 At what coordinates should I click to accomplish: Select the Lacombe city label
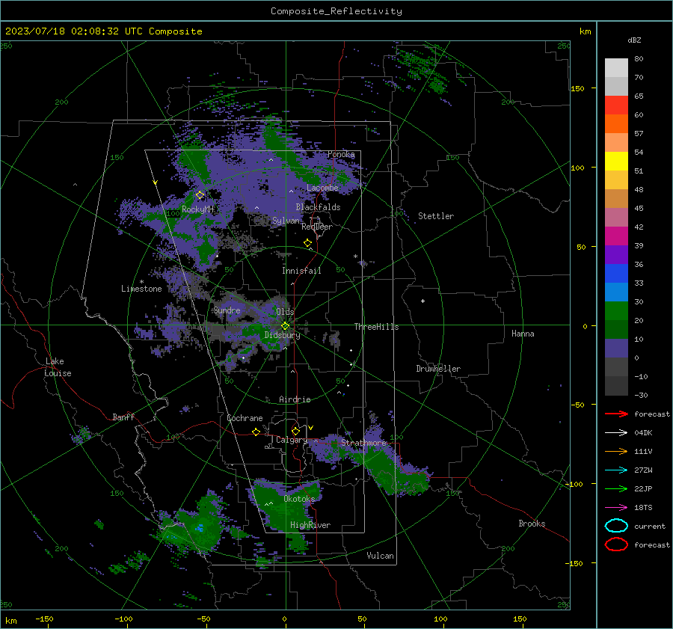322,188
